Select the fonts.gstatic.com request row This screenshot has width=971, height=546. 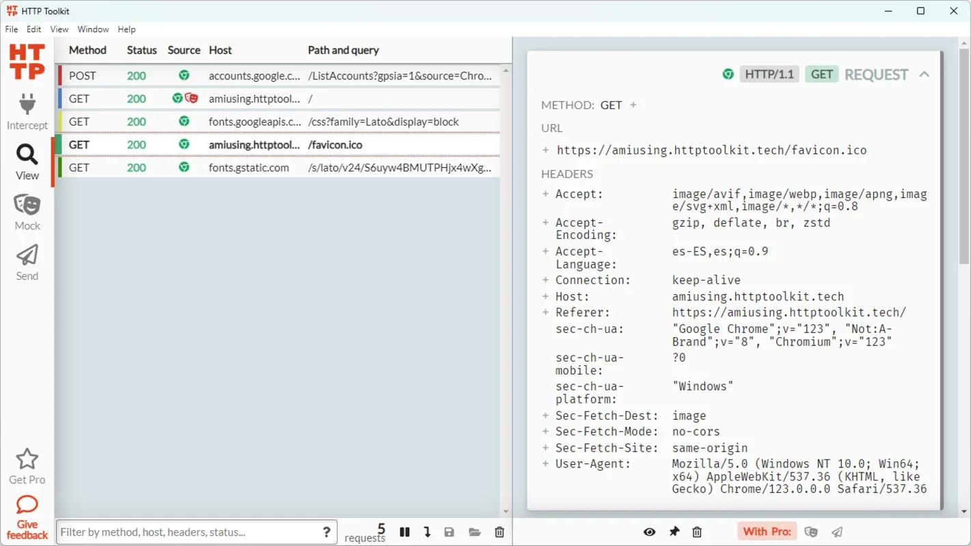click(x=279, y=167)
